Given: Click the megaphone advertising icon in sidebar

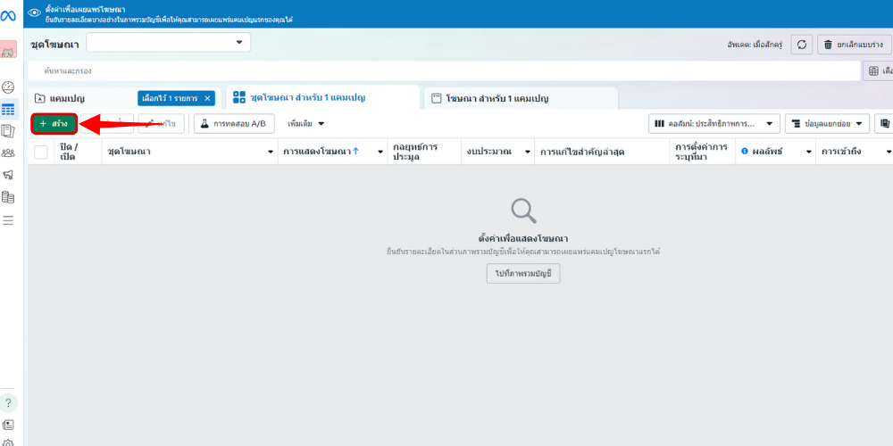Looking at the screenshot, I should coord(8,175).
